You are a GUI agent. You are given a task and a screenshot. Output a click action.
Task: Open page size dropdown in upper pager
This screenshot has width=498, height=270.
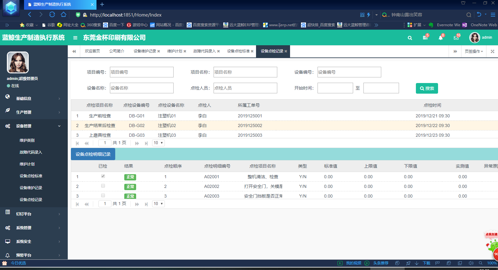tap(158, 143)
